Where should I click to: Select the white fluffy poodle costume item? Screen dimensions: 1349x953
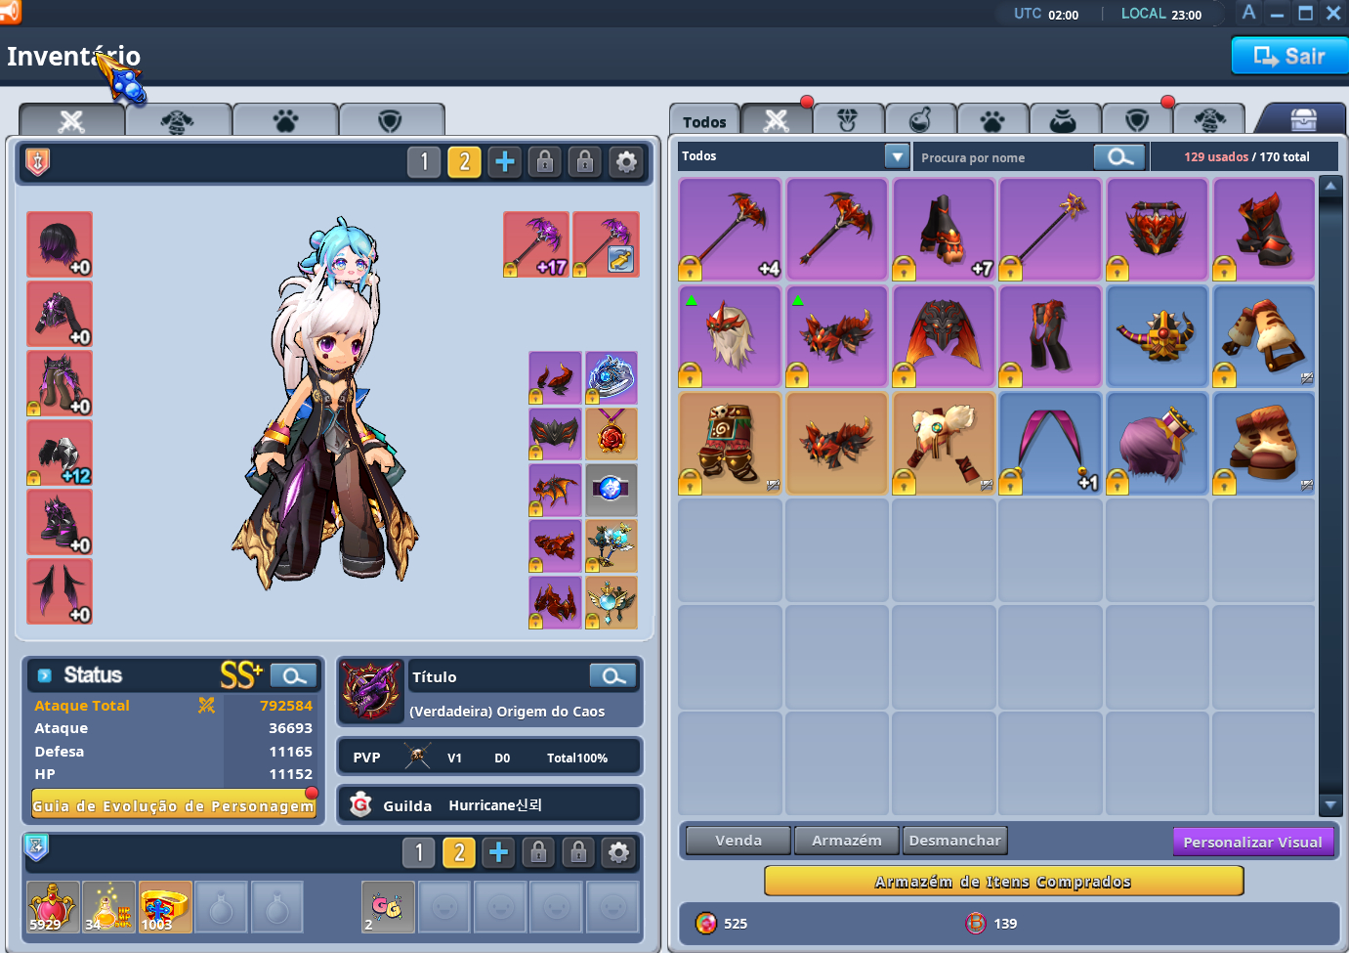coord(944,443)
